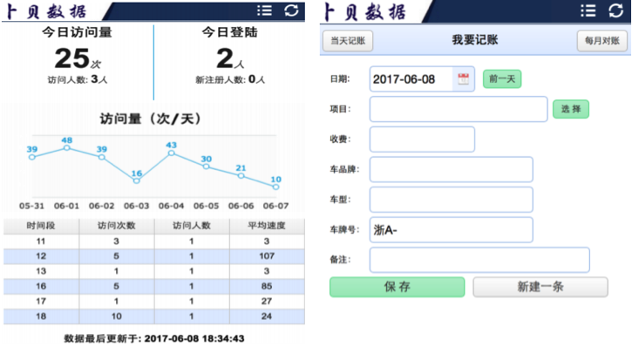
Task: Open list menu icon in left panel header
Action: tap(264, 10)
